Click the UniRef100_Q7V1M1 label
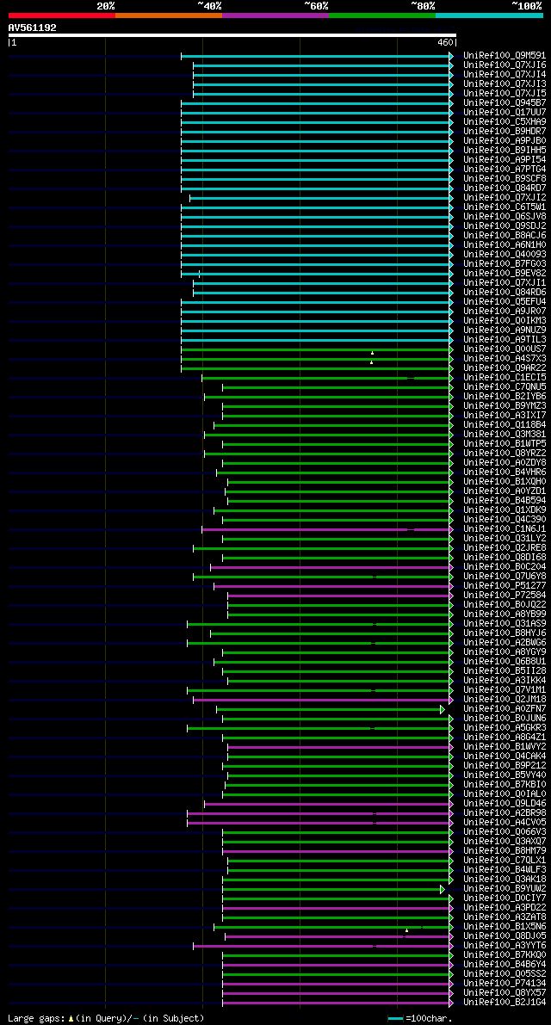 (x=505, y=689)
